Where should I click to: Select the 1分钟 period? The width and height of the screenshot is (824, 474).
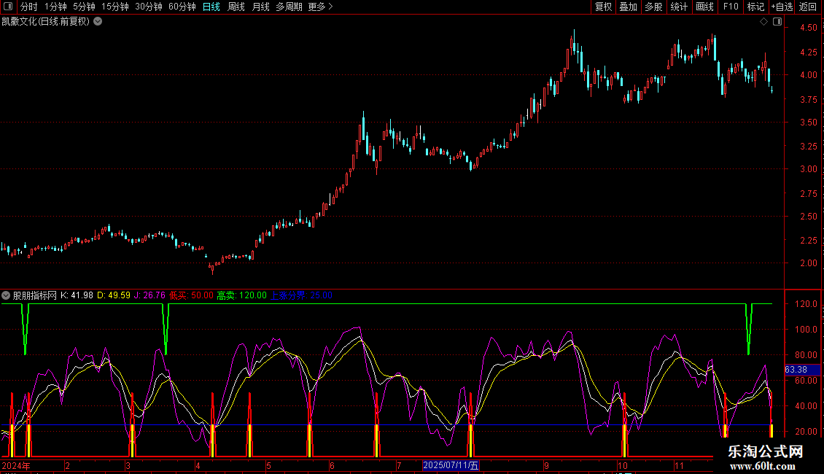tap(55, 7)
